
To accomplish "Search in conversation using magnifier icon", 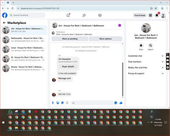I will 151,46.
